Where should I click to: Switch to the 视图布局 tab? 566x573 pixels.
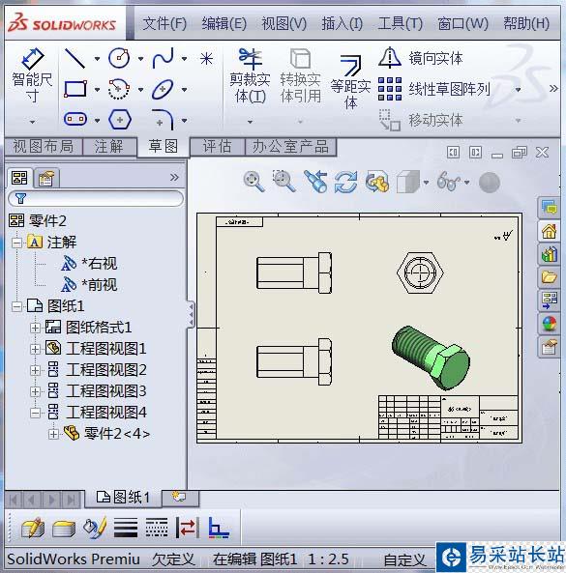(44, 147)
